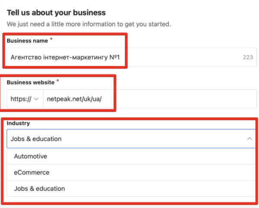
Task: Click the subtitle about getting you started
Action: 88,24
